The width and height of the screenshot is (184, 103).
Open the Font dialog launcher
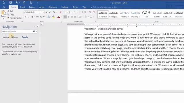(62, 21)
